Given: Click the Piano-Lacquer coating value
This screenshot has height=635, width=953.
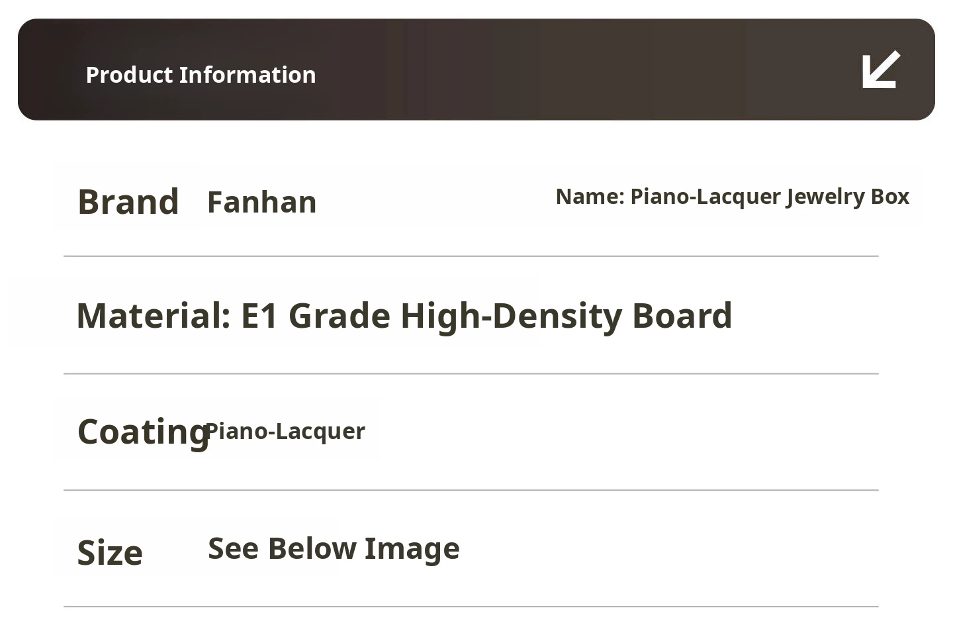Looking at the screenshot, I should pos(286,432).
